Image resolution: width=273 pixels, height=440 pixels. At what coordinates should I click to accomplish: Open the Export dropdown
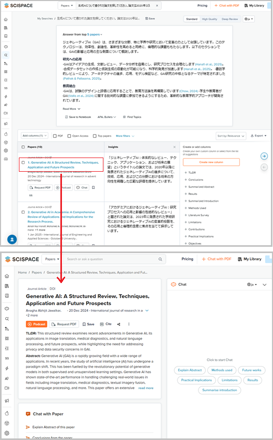(x=259, y=136)
